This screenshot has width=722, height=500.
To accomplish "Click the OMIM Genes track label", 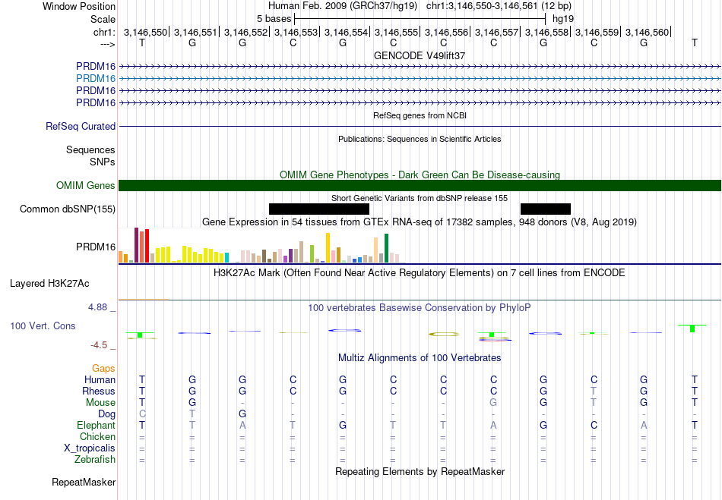I will tap(86, 186).
